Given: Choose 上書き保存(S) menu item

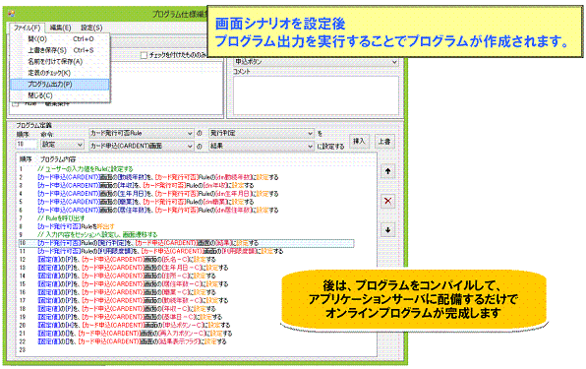Looking at the screenshot, I should [60, 50].
